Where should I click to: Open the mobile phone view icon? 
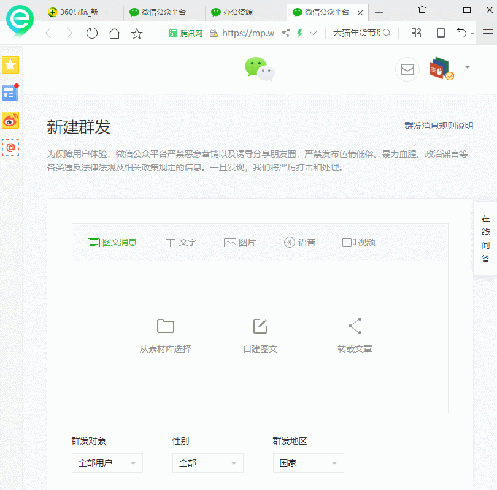click(x=441, y=34)
